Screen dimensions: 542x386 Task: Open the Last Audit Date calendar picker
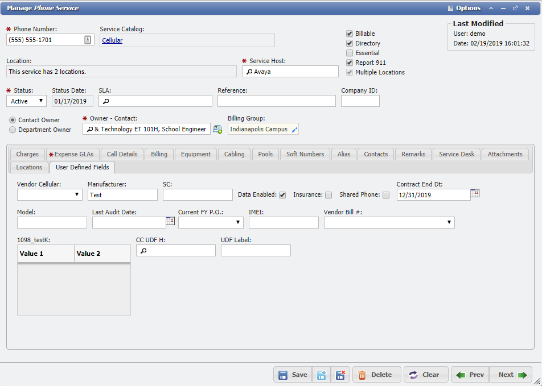pyautogui.click(x=169, y=222)
